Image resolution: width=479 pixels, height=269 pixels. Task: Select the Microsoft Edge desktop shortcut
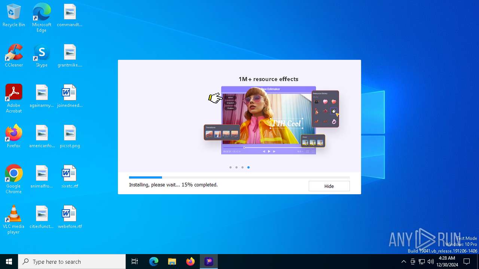tap(42, 18)
